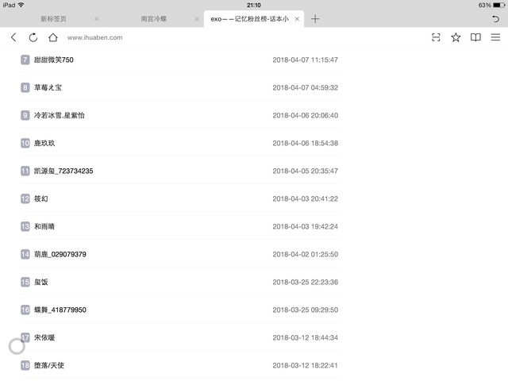Screen dimensions: 508x381
Task: Select timestamp 2018-04-03 19:42:24
Action: point(305,227)
